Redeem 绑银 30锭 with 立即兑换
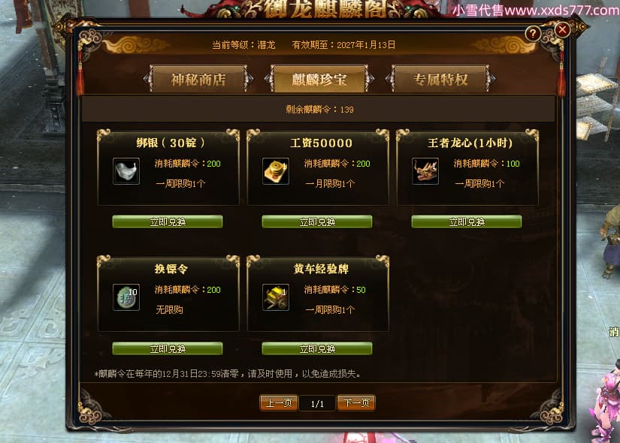Image resolution: width=620 pixels, height=443 pixels. 168,221
